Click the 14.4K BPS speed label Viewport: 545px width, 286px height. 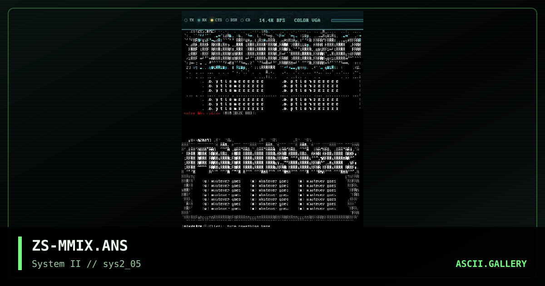tap(272, 20)
